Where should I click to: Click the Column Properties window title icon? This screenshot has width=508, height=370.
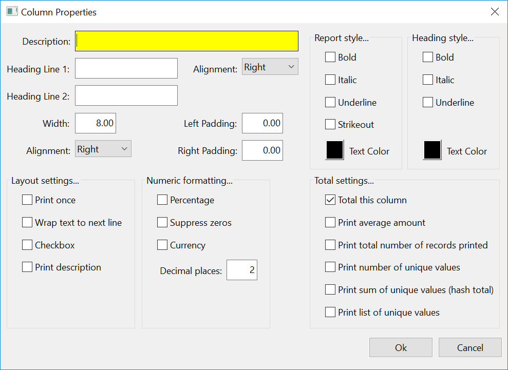tap(11, 12)
